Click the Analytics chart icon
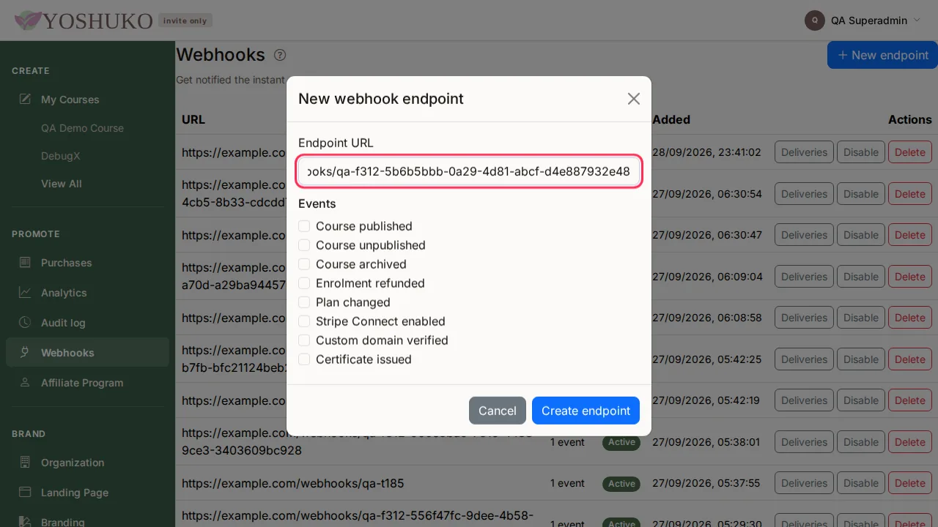Screen dimensions: 938x527 pos(25,292)
